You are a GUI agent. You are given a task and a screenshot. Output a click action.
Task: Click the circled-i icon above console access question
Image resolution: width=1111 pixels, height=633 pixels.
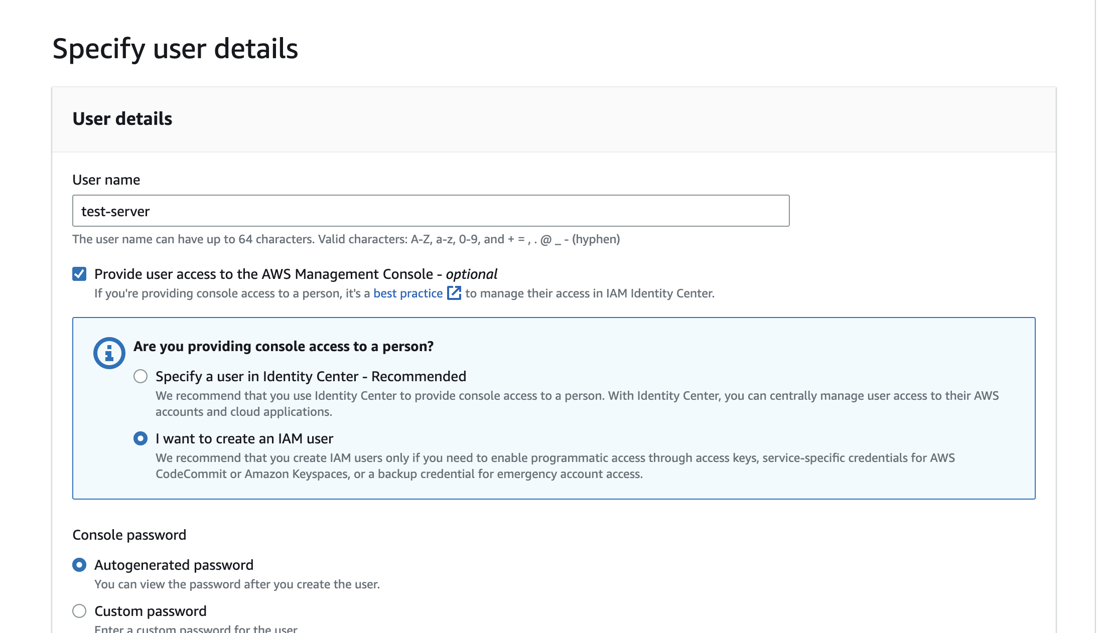109,352
